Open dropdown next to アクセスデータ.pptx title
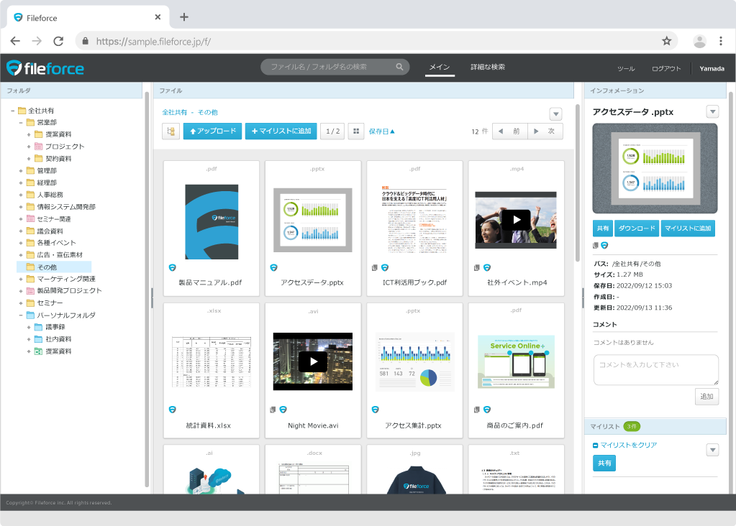The width and height of the screenshot is (736, 526). [x=712, y=111]
